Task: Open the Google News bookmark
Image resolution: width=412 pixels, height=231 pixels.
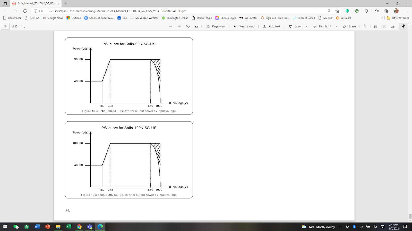Action: click(53, 18)
